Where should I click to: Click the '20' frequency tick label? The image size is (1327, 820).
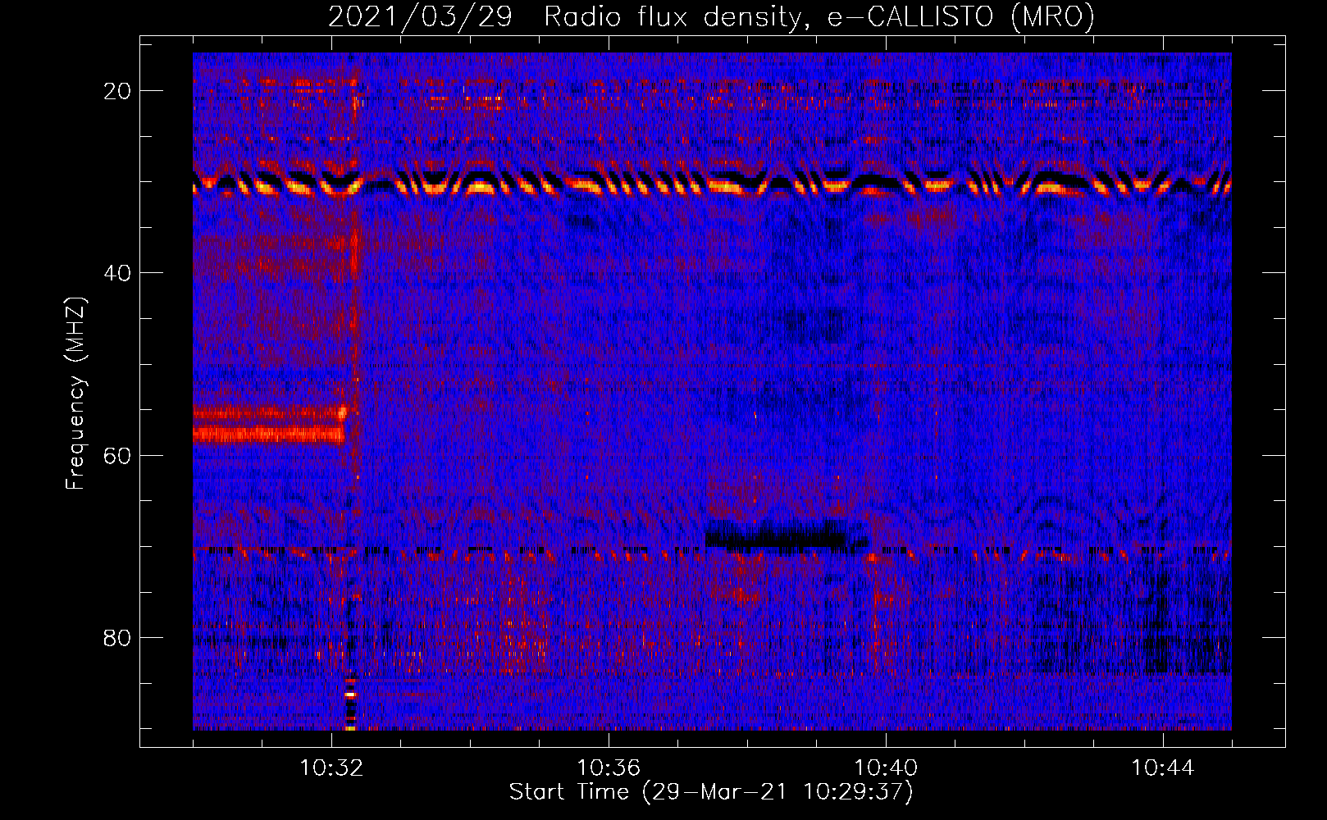click(x=117, y=91)
